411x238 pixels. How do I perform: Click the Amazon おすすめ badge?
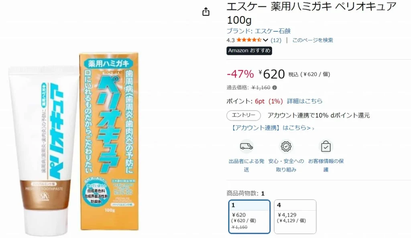(x=249, y=51)
